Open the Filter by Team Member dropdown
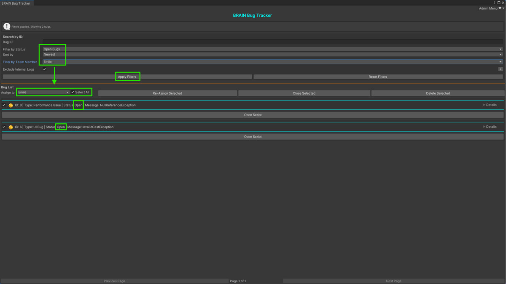Image resolution: width=506 pixels, height=284 pixels. pyautogui.click(x=272, y=62)
